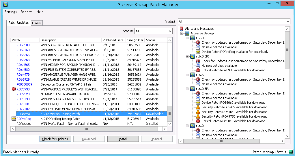Screen dimensions: 295x156
Task: Click the alerts tree scroll down arrow
Action: [x=287, y=136]
